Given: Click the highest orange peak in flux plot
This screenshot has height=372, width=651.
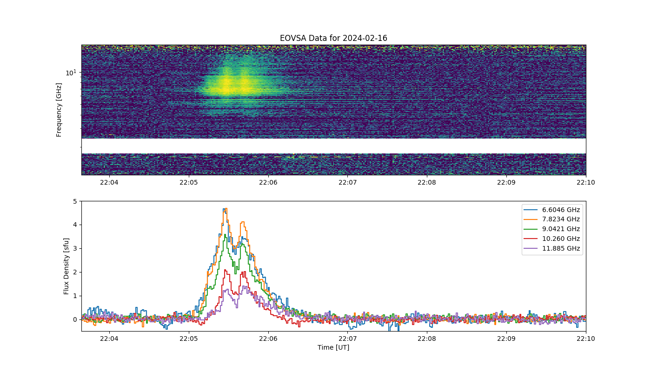Looking at the screenshot, I should pos(226,209).
